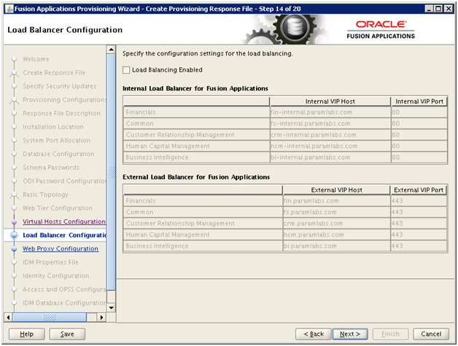This screenshot has width=458, height=346.
Task: Click the external Financials port 443 cell
Action: [x=419, y=201]
